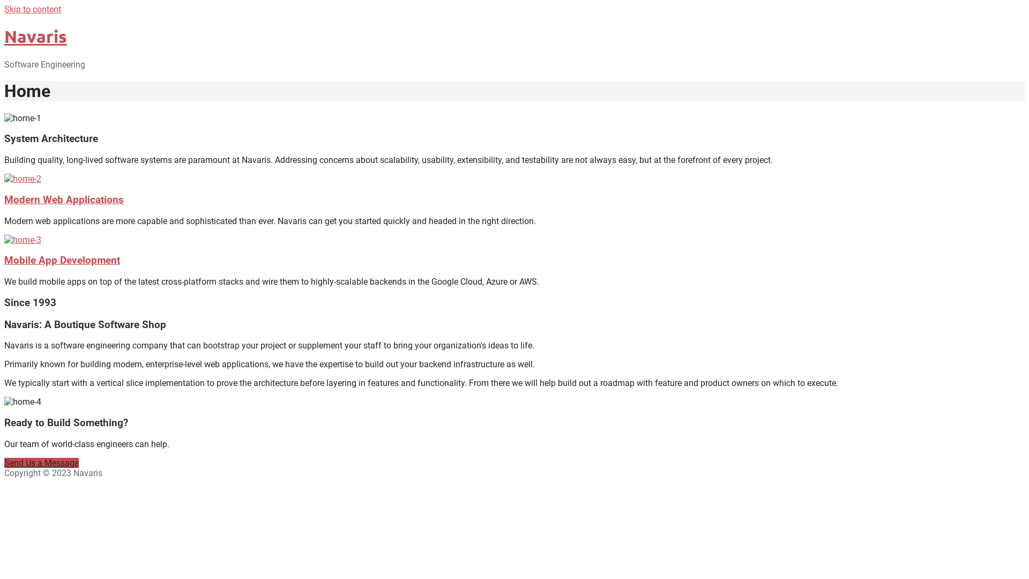This screenshot has width=1029, height=579.
Task: Open Mobile App Development link
Action: pos(62,261)
